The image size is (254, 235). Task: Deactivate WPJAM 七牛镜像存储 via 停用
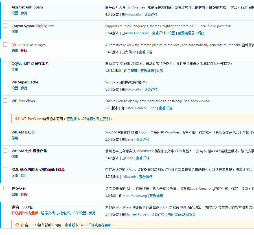coord(15,157)
